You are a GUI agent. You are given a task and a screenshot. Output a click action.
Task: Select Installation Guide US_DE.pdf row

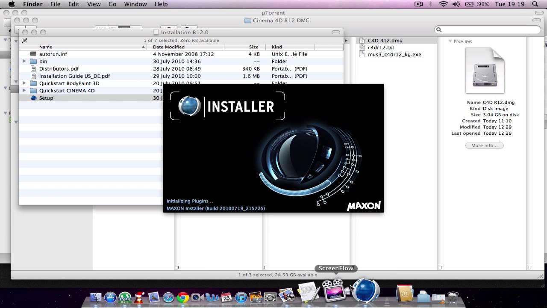181,76
